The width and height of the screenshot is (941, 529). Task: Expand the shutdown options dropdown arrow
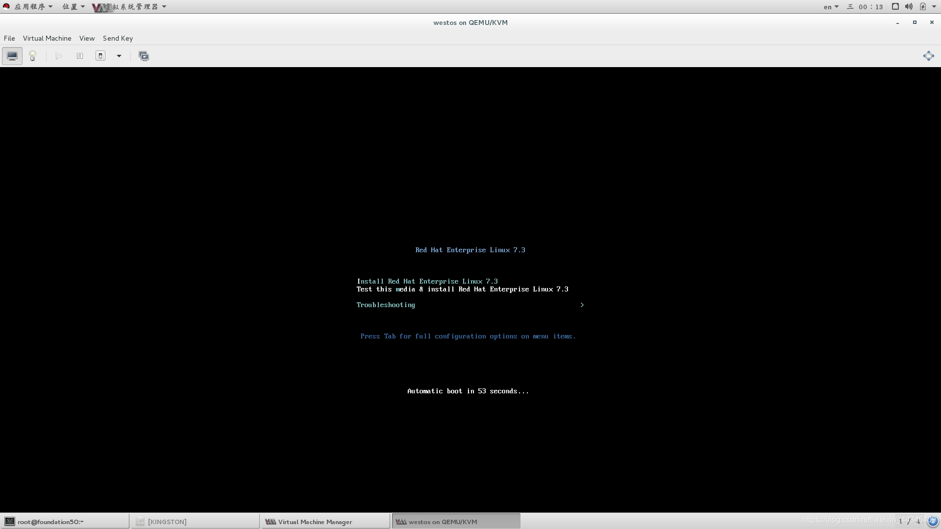click(x=119, y=56)
